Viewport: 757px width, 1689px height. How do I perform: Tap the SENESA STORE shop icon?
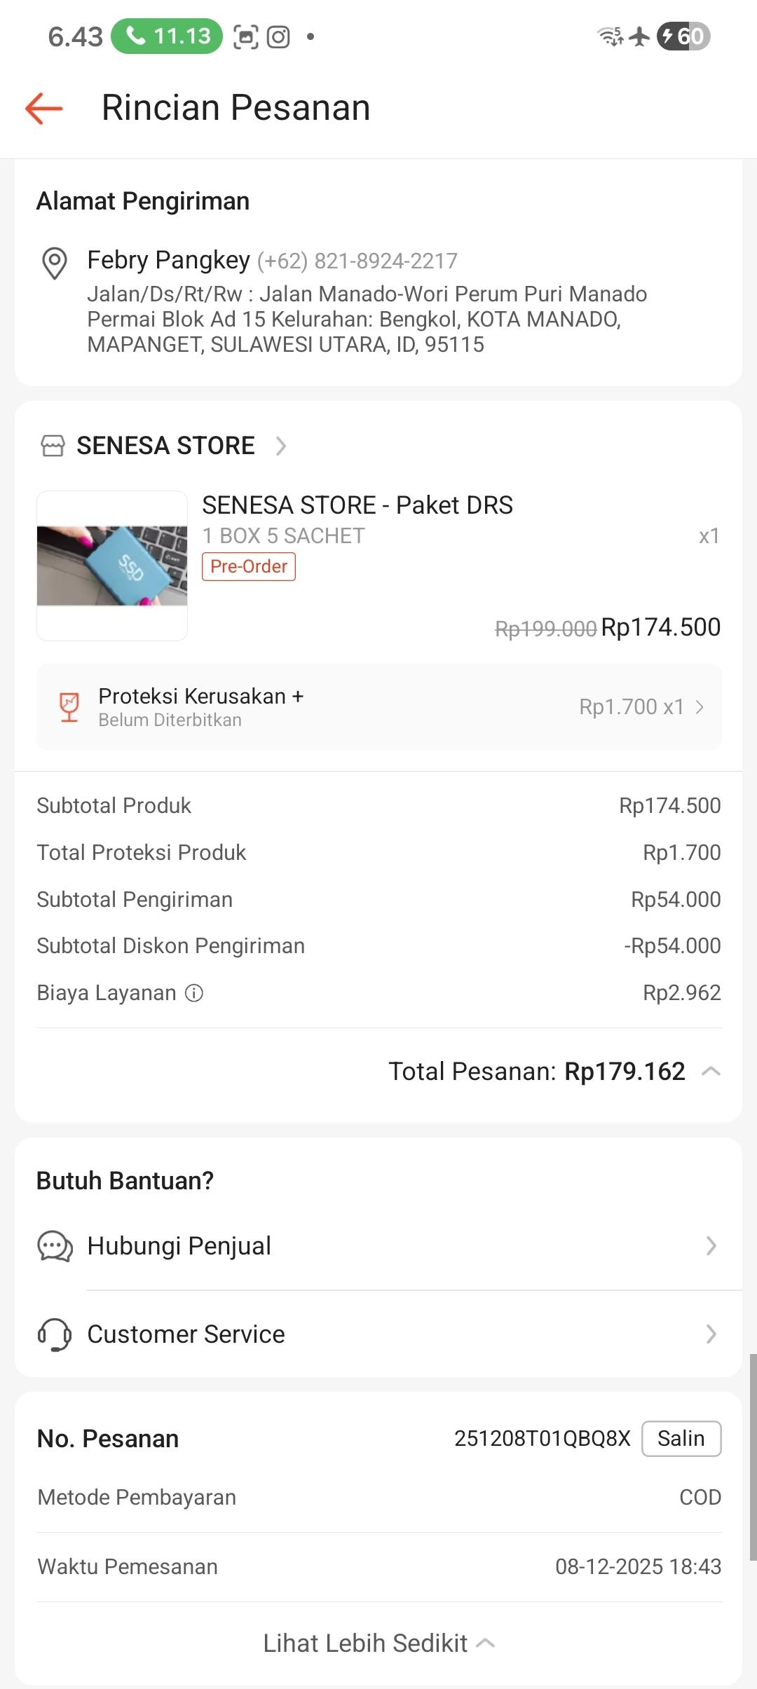click(x=53, y=446)
